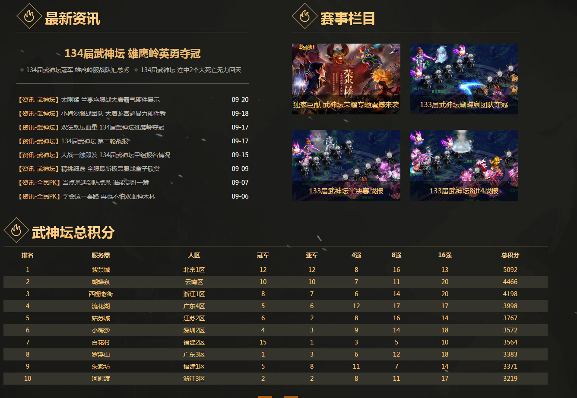Image resolution: width=577 pixels, height=398 pixels.
Task: Open 学会这一套路 再也不怕双血神木林 article
Action: point(108,196)
